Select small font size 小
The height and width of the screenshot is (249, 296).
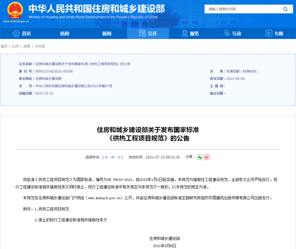coord(119,157)
